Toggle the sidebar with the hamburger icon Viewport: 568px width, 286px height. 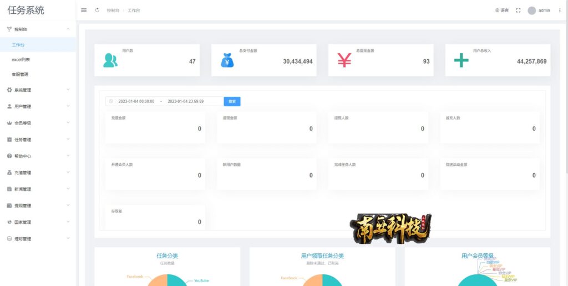click(84, 10)
